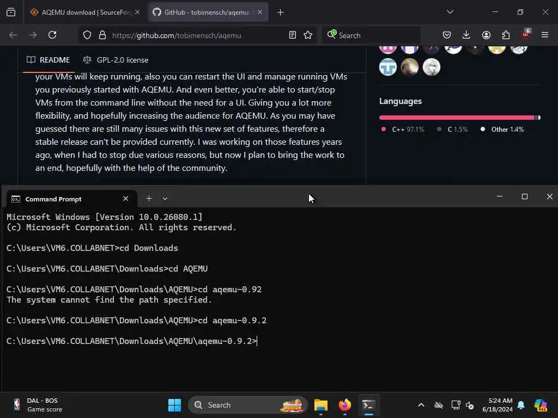
Task: Close the AQEMU SourceForge tab
Action: tap(137, 12)
